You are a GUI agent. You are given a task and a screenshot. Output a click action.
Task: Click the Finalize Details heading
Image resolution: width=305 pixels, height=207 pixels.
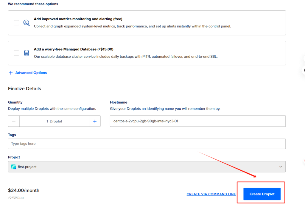[24, 88]
